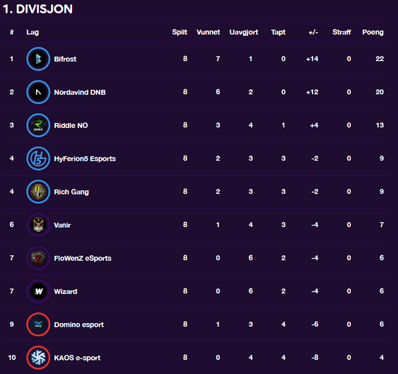Open the Nordavind DNB team link
The image size is (398, 374).
[x=80, y=92]
